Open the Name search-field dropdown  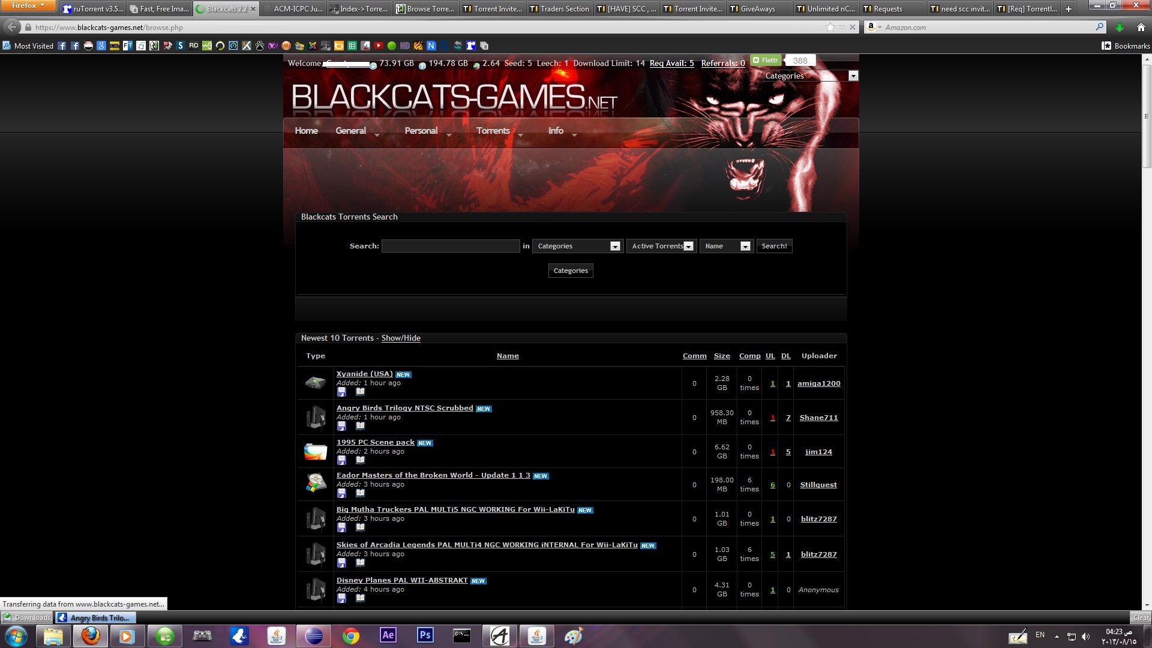point(727,246)
